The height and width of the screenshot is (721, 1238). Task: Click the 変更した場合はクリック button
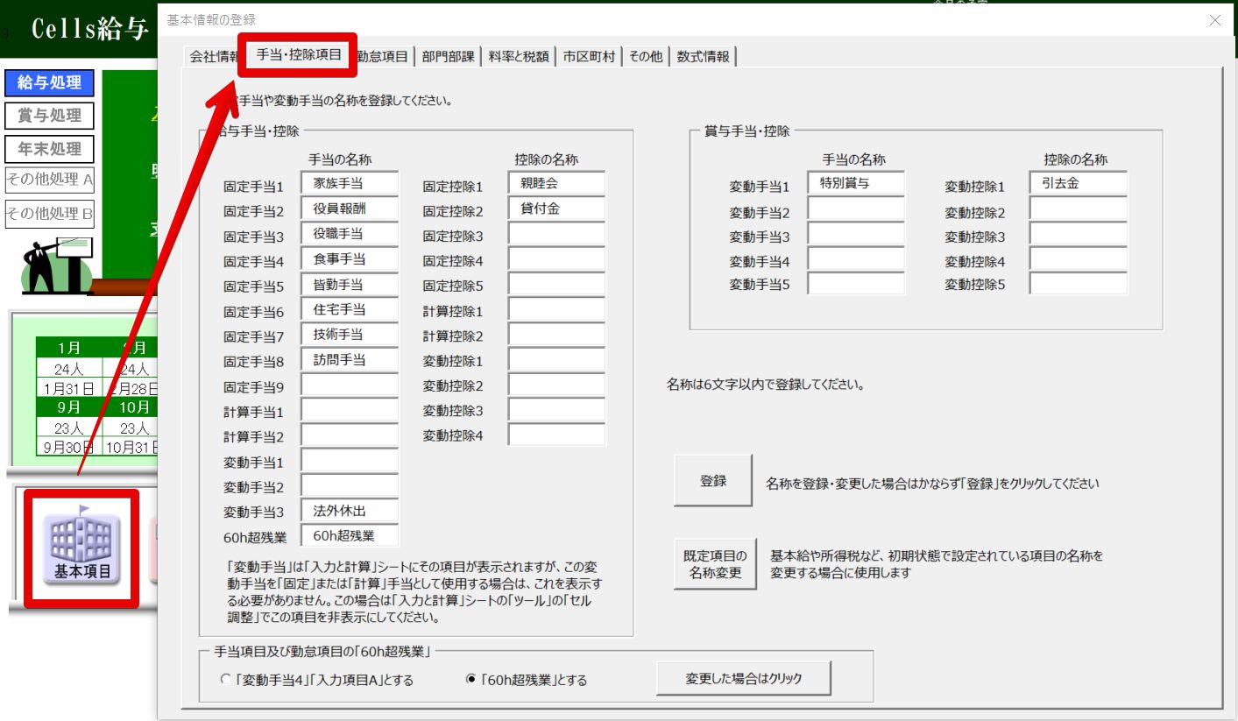click(x=743, y=678)
